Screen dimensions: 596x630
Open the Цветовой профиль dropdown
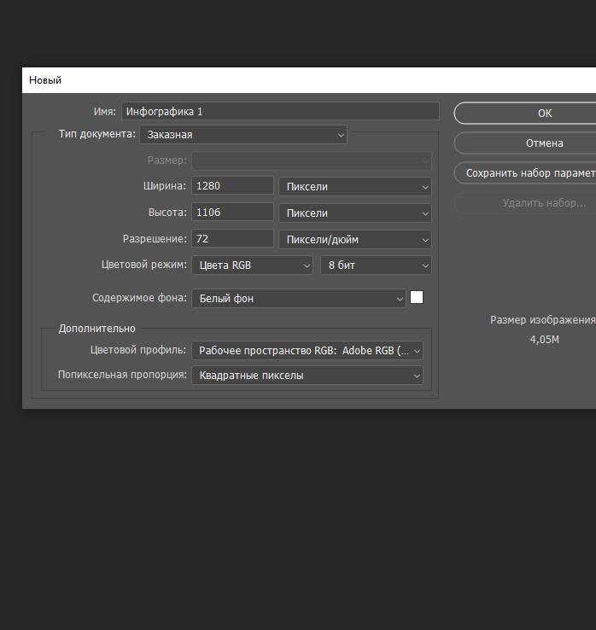click(x=307, y=350)
